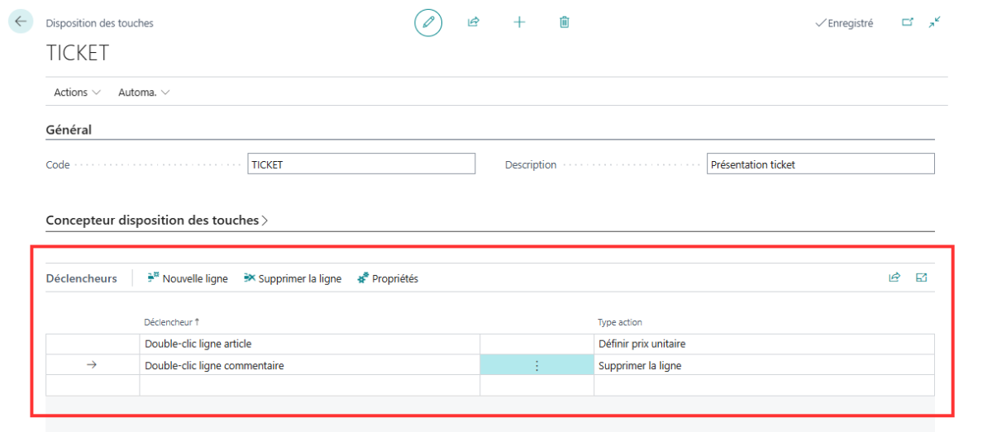Click the share icon in top toolbar
992x432 pixels.
click(474, 22)
